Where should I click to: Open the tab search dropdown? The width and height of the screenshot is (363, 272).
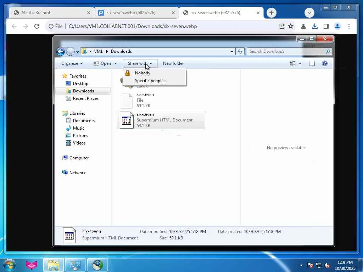pyautogui.click(x=309, y=13)
